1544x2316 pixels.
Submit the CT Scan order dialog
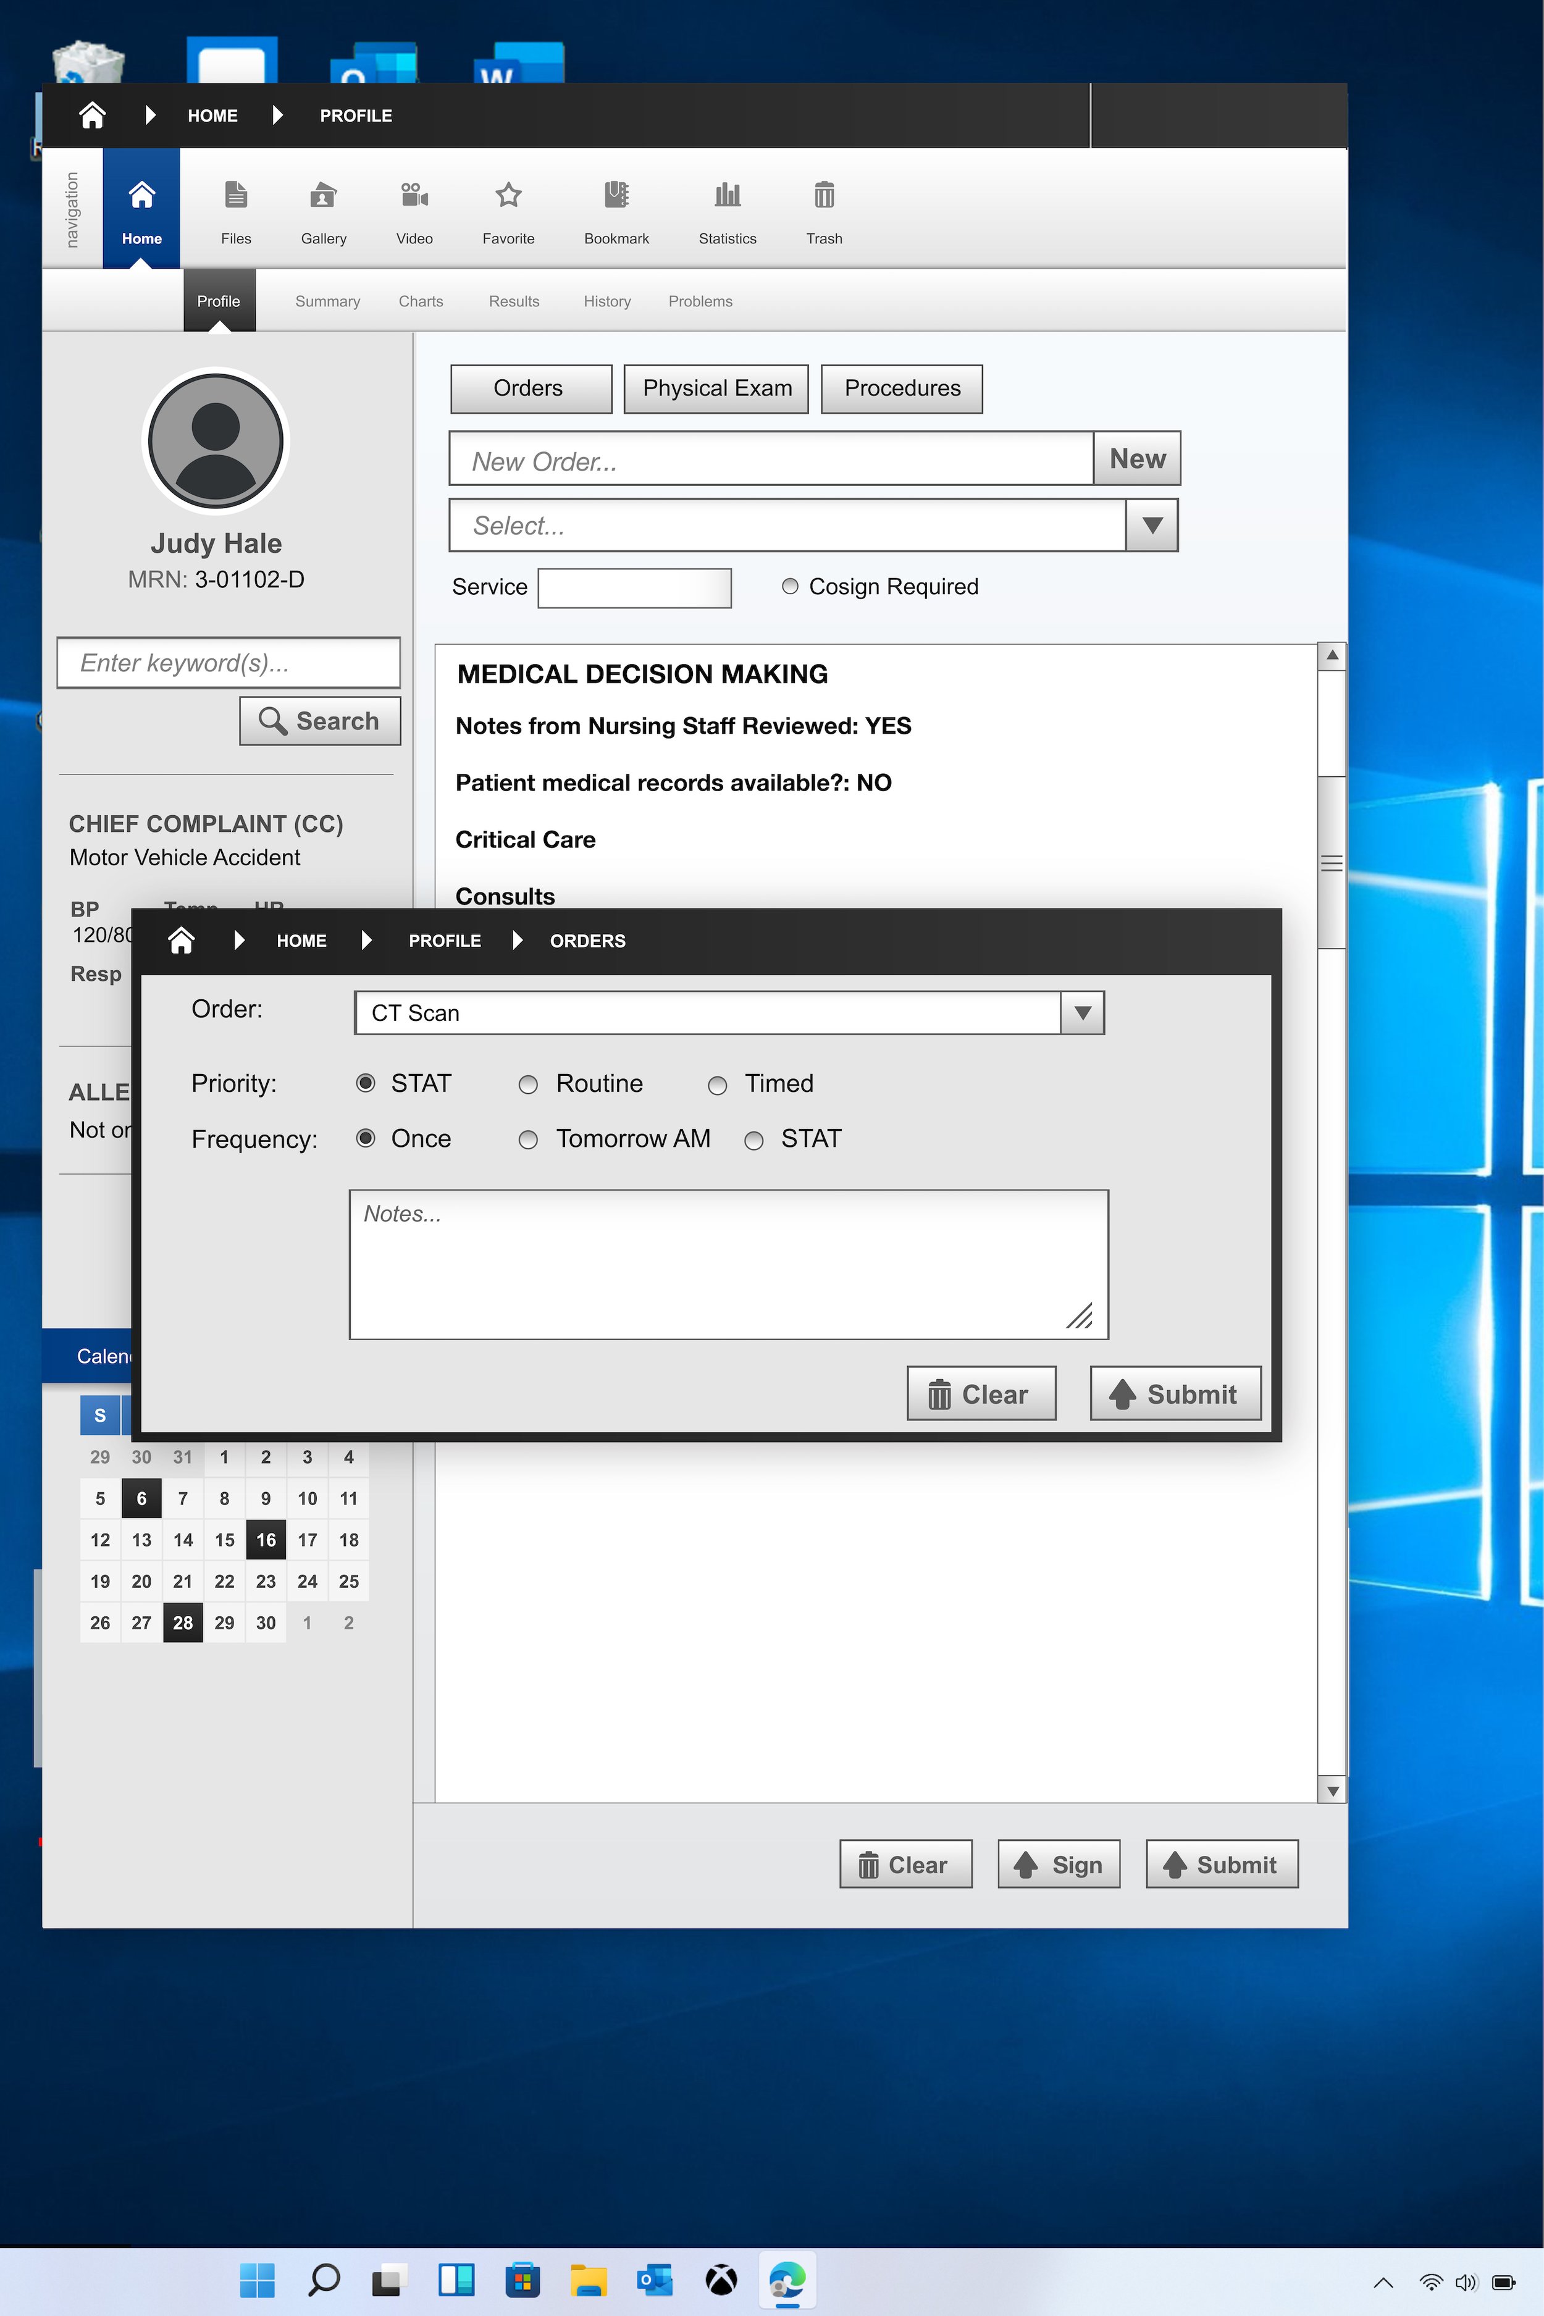[1176, 1393]
